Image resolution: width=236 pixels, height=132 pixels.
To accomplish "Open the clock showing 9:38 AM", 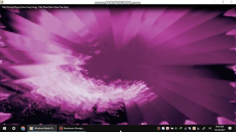I will 220,128.
